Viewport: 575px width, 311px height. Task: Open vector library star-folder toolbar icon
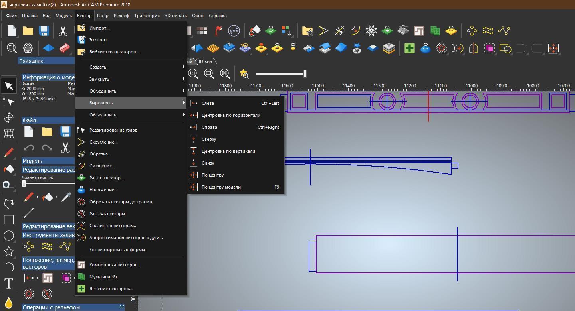coord(307,31)
